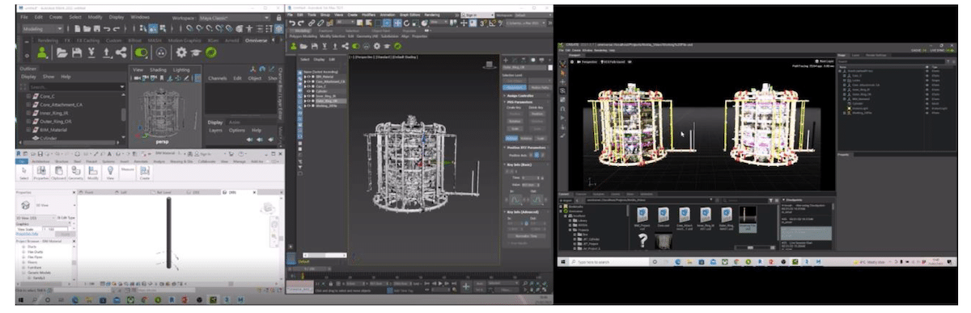Click the Undo icon in 3ds Max toolbar

coord(292,23)
